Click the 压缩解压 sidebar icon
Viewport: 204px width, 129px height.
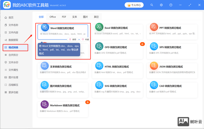point(6,85)
